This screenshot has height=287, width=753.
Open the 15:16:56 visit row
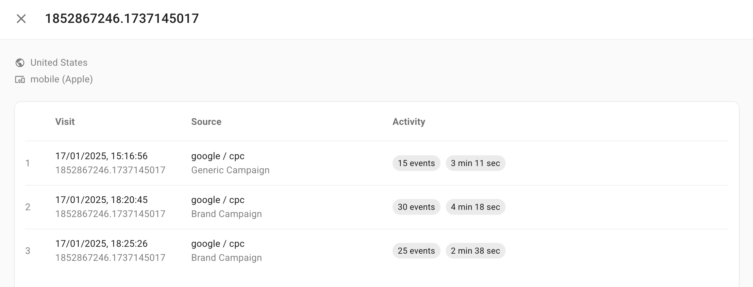coord(101,156)
